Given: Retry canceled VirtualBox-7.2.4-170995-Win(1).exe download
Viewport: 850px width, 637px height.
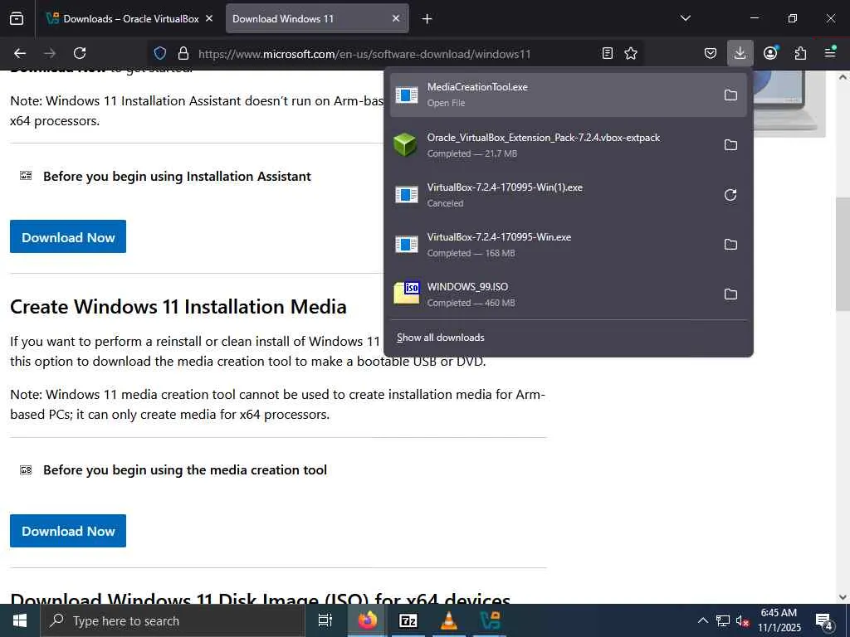Looking at the screenshot, I should point(730,195).
